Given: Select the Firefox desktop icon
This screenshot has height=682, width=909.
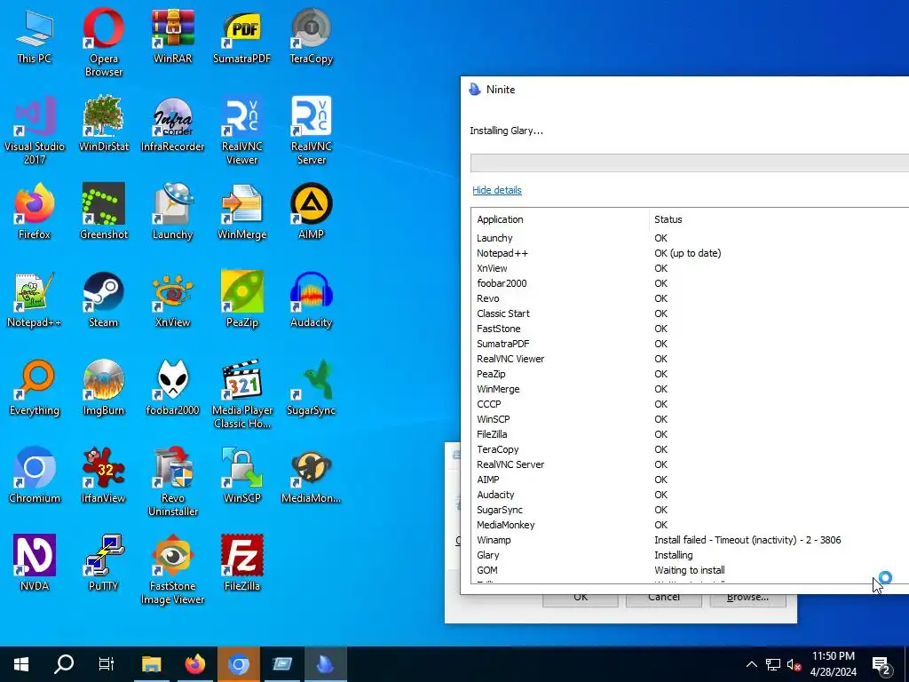Looking at the screenshot, I should coord(35,211).
